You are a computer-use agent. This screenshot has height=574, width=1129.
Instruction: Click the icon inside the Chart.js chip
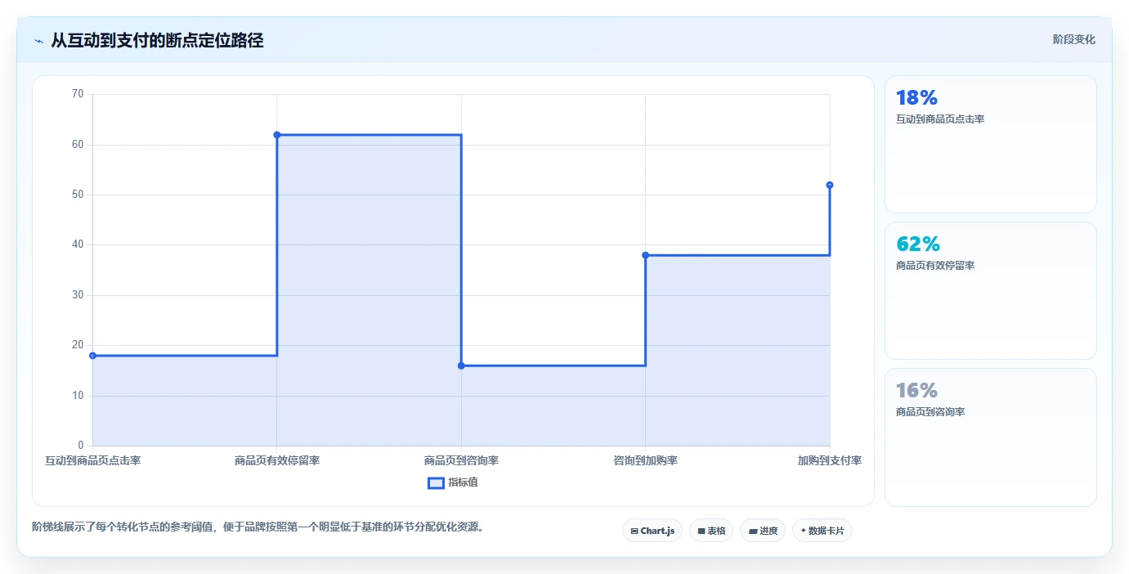634,531
